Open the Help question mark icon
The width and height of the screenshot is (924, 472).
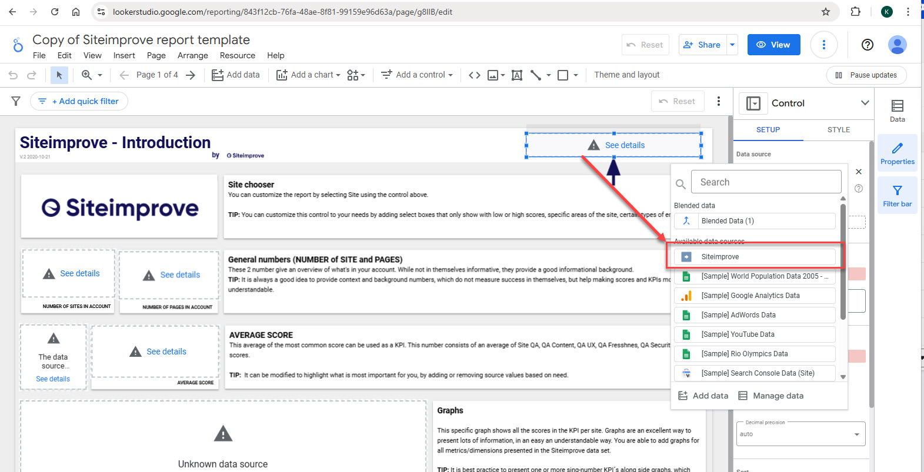tap(867, 45)
